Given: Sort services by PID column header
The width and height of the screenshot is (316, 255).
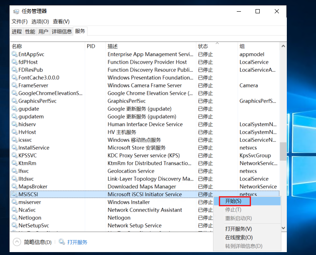Looking at the screenshot, I should click(x=95, y=46).
